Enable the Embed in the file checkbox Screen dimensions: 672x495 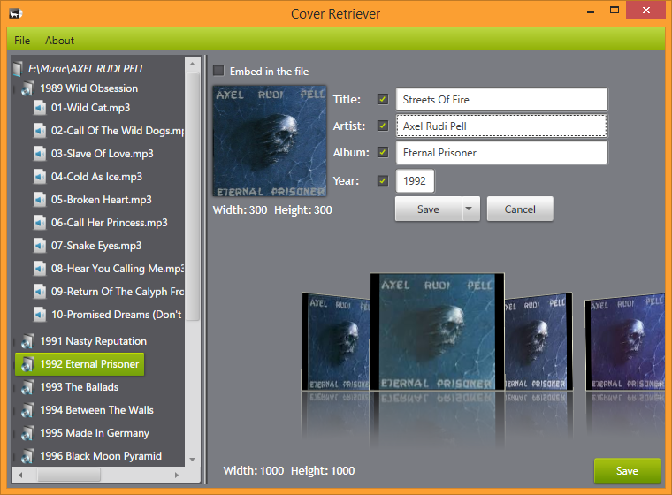point(218,71)
